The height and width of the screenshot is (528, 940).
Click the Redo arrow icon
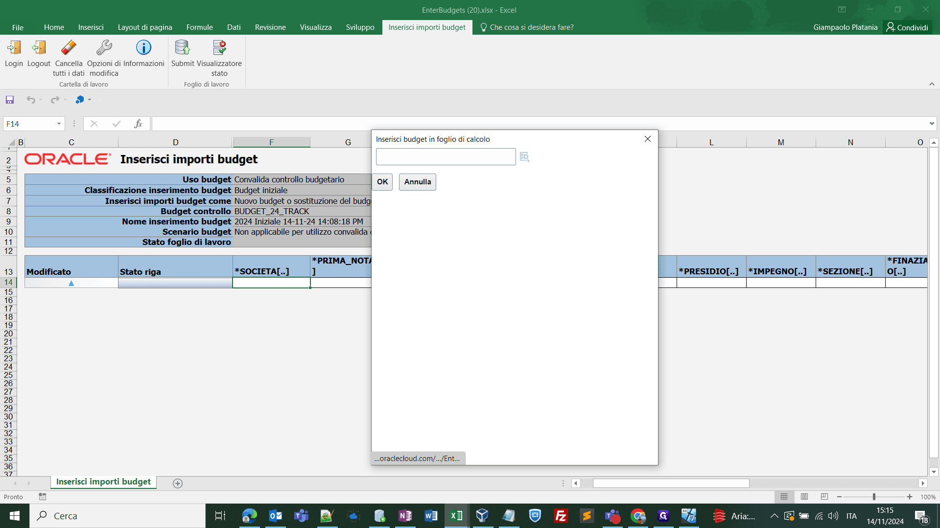55,100
